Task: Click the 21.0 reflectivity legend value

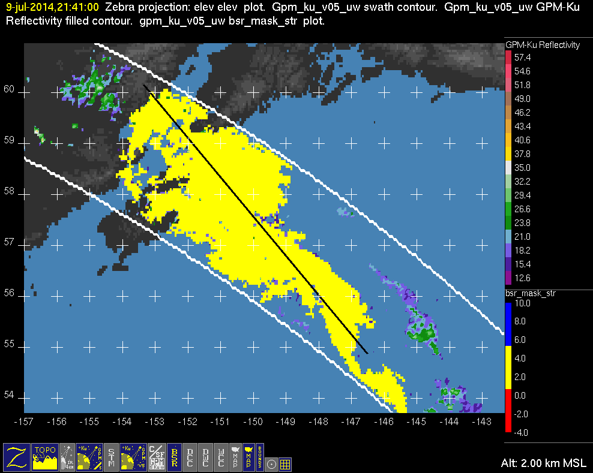Action: (x=522, y=236)
